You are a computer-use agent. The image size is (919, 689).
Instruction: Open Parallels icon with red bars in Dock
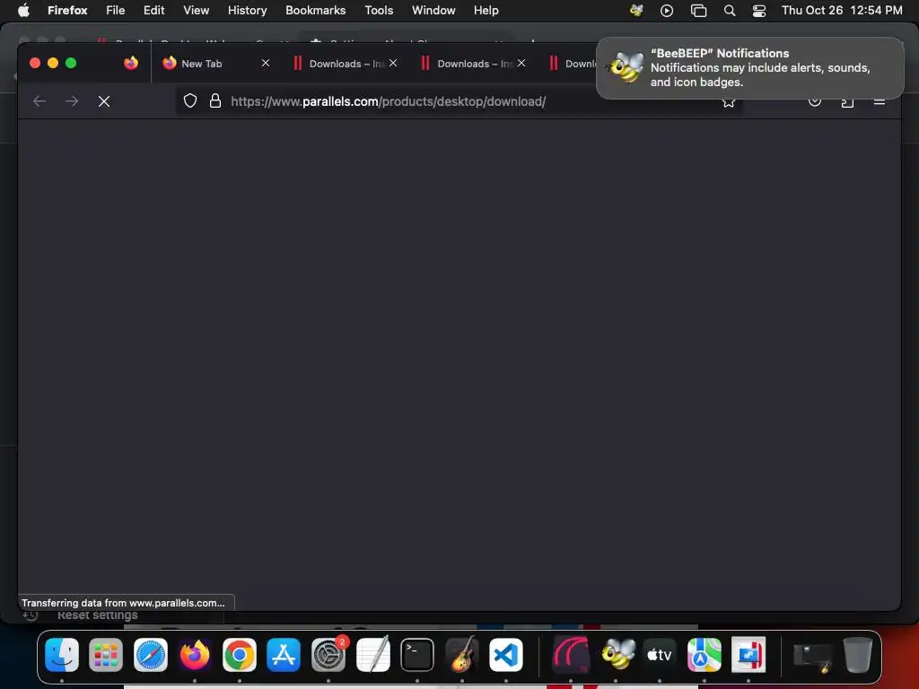click(x=748, y=654)
